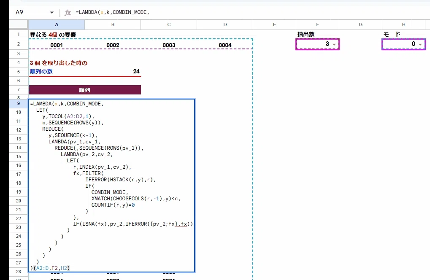Click the fx function icon
This screenshot has width=430, height=280.
tap(68, 13)
